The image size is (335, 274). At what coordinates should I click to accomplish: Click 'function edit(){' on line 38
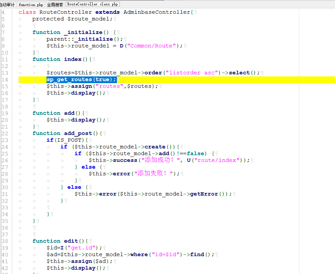tap(60, 241)
